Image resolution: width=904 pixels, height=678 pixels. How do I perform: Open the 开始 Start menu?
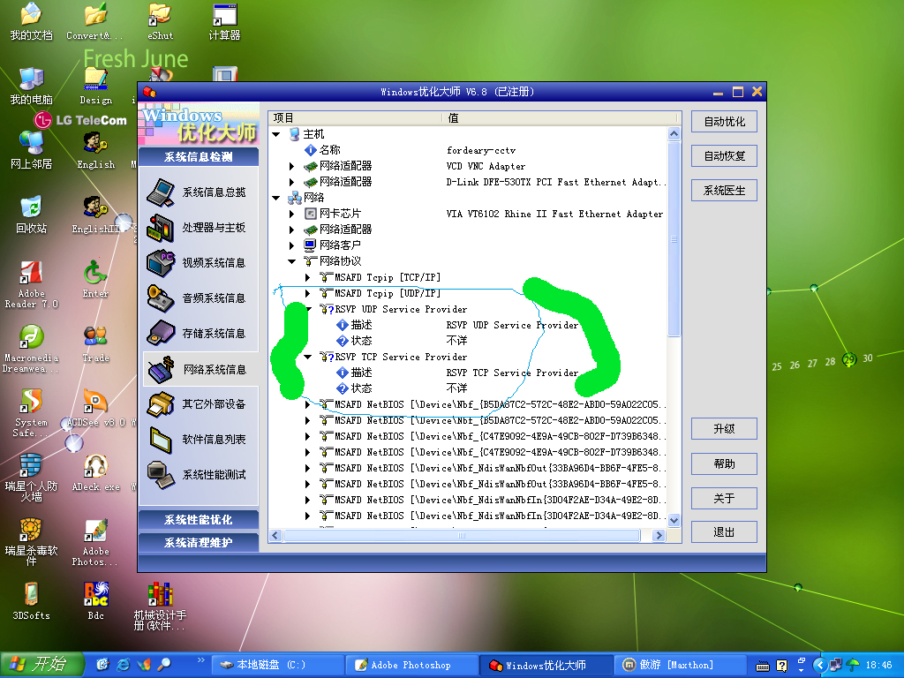coord(41,665)
